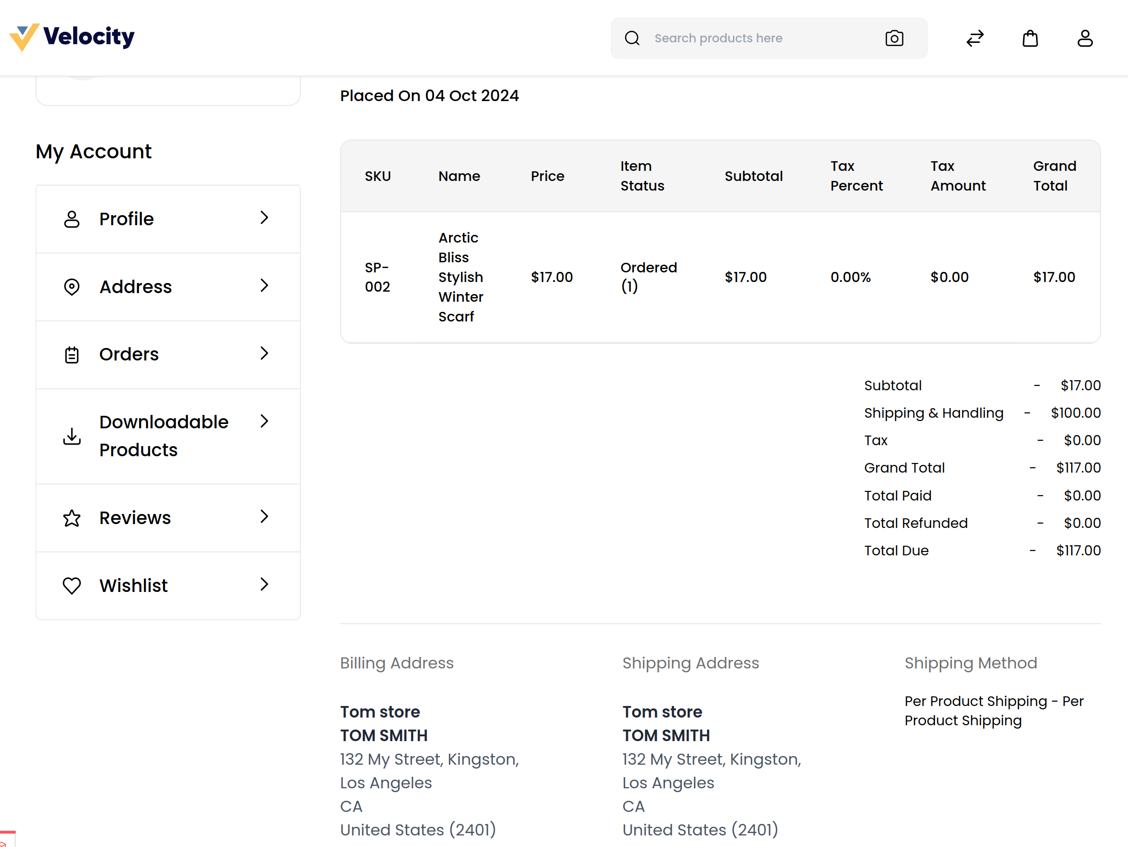Expand the Wishlist chevron arrow
Screen dimensions: 1128x847
click(264, 584)
